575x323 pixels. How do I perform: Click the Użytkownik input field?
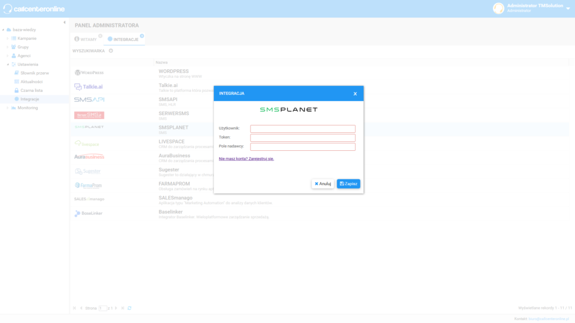pyautogui.click(x=303, y=129)
